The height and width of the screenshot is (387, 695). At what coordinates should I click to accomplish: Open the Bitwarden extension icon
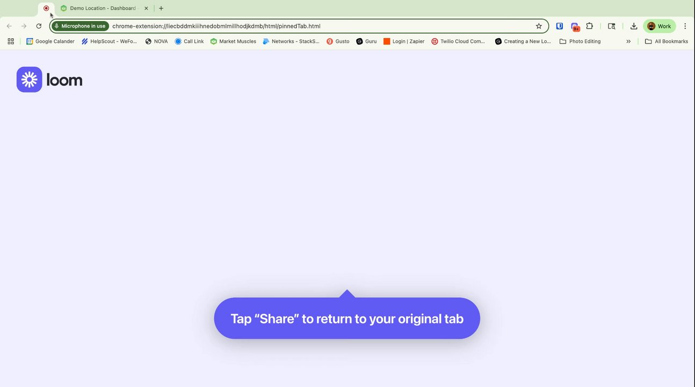click(x=559, y=26)
